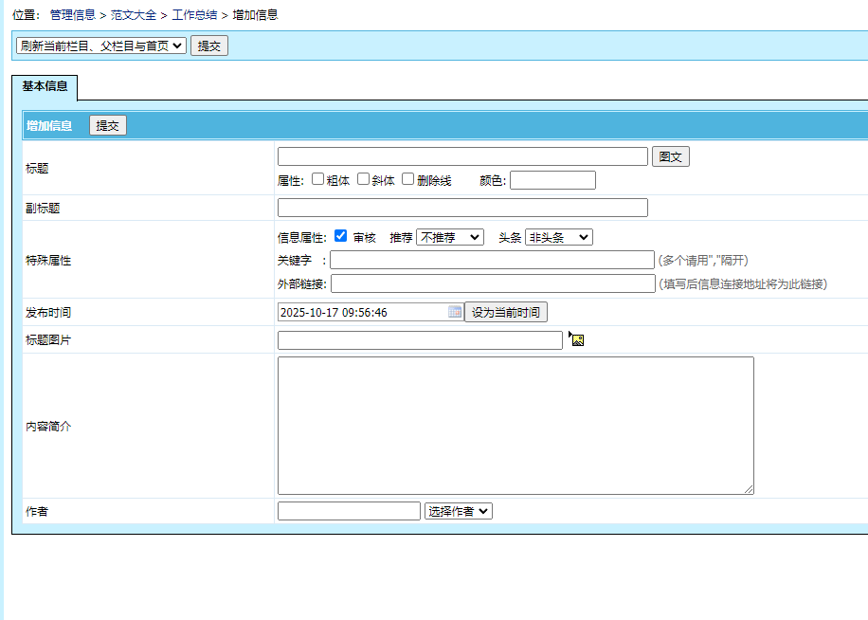The width and height of the screenshot is (868, 620).
Task: Open 工作总结 breadcrumb link
Action: (194, 15)
